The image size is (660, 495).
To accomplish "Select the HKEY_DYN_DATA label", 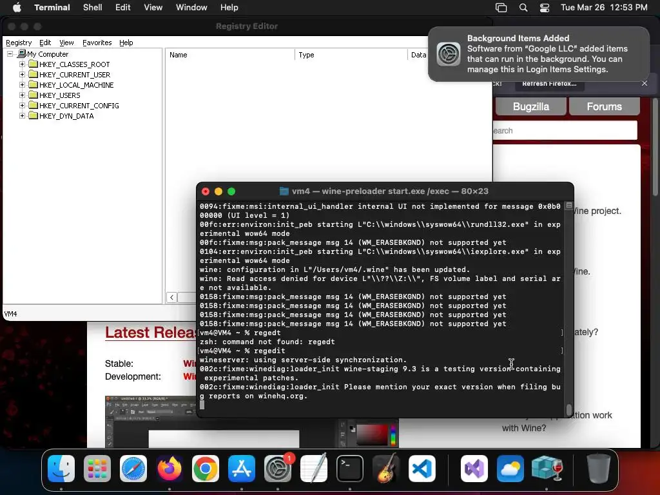I will coord(66,116).
